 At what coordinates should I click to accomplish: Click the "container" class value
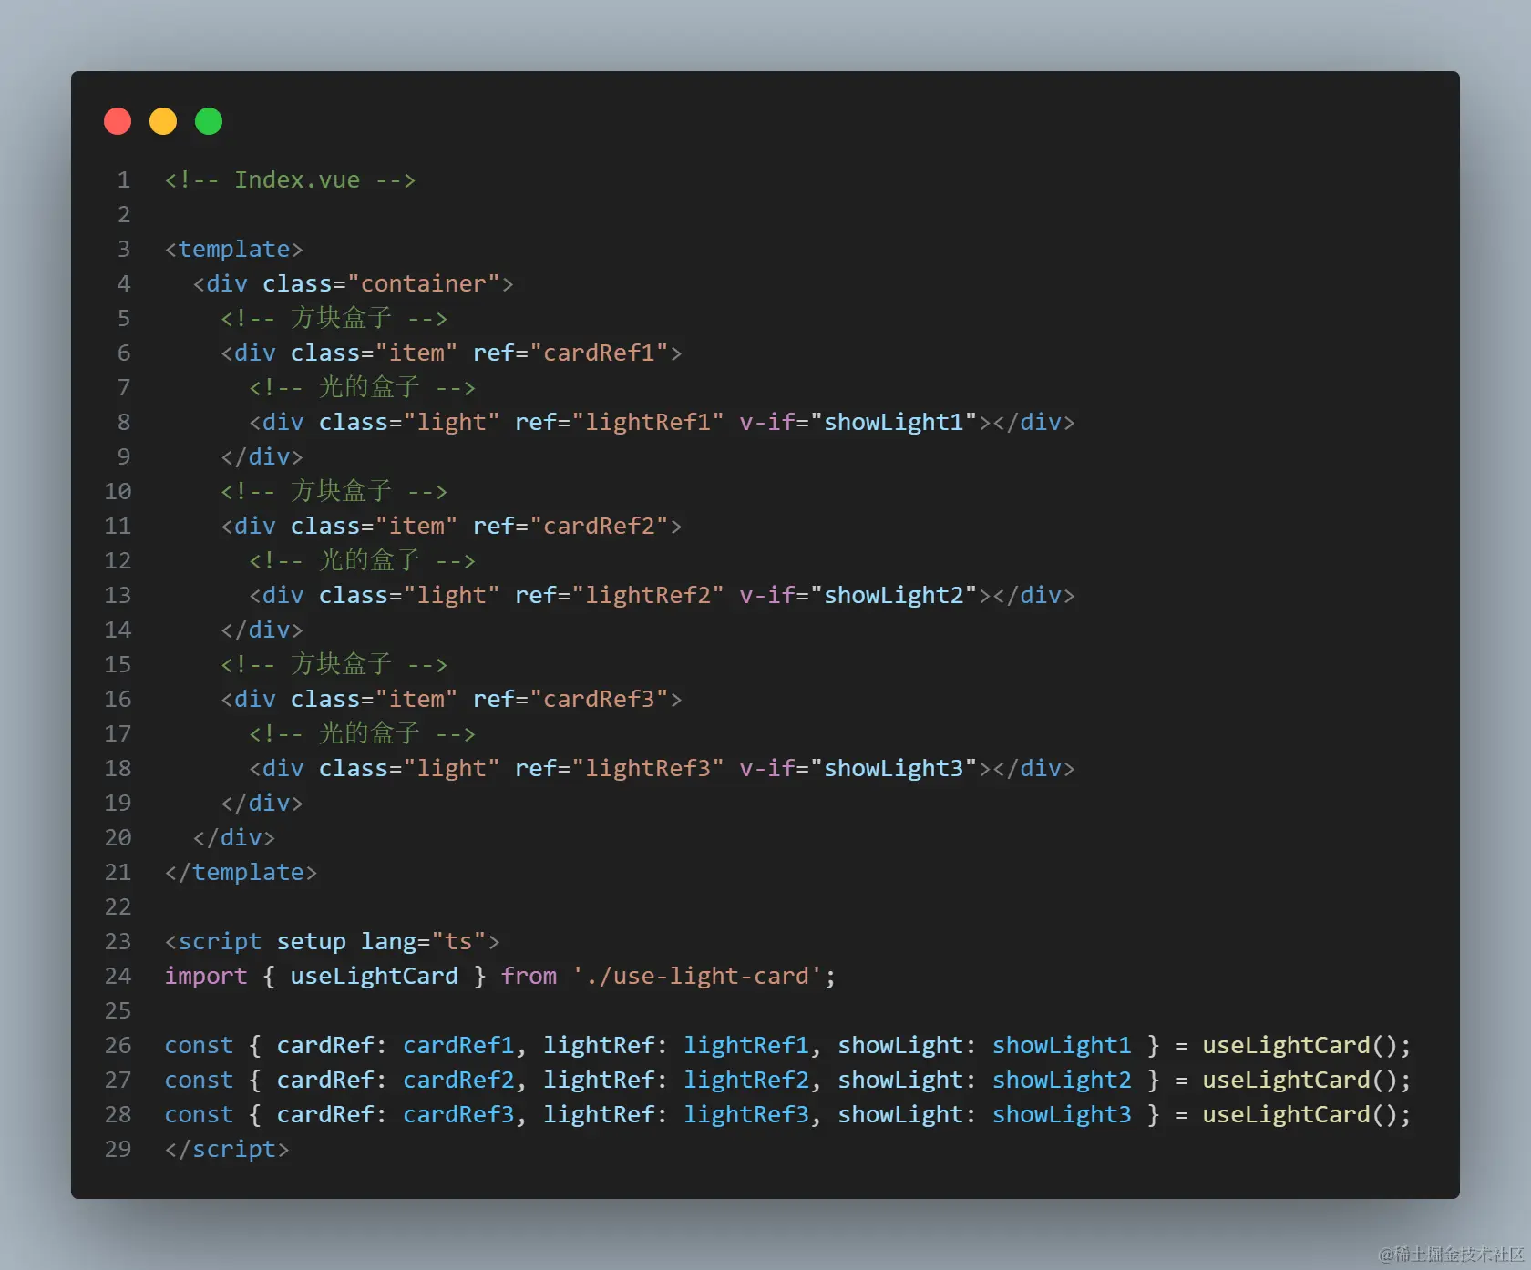click(424, 284)
